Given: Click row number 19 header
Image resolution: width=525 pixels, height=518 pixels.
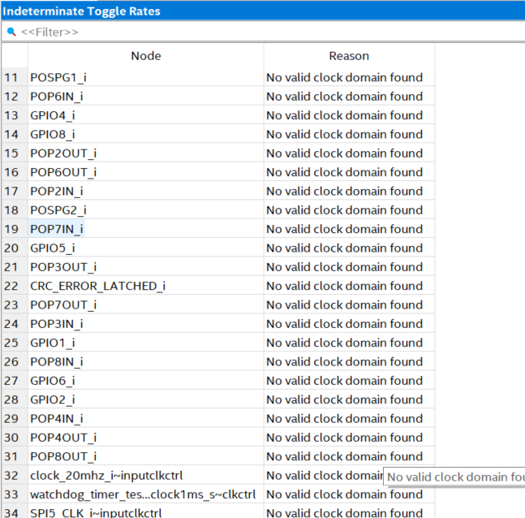Looking at the screenshot, I should coord(15,229).
